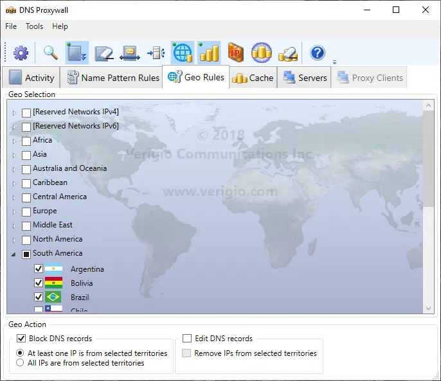The image size is (441, 381).
Task: Switch to the Proxy Clients tab
Action: pos(369,77)
